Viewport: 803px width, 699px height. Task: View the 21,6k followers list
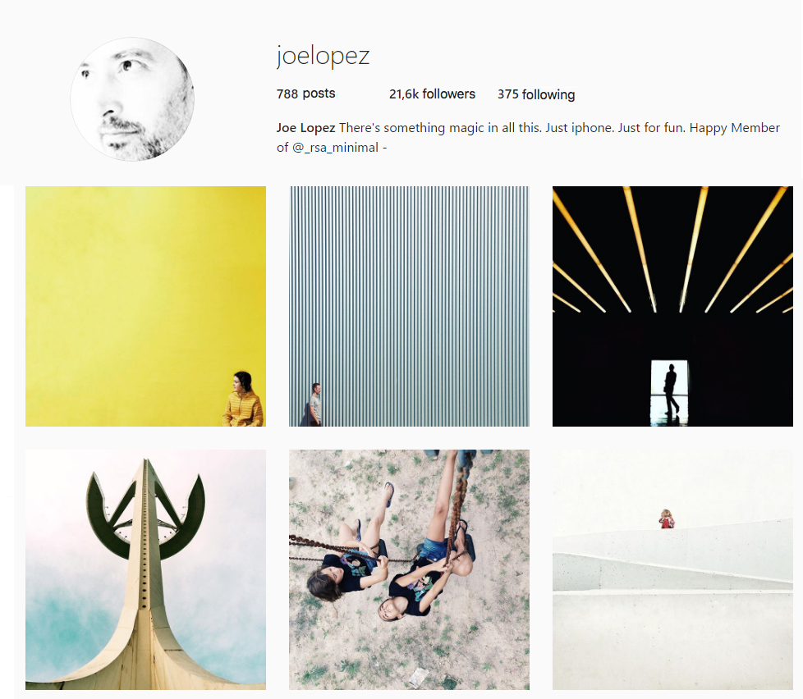(432, 94)
